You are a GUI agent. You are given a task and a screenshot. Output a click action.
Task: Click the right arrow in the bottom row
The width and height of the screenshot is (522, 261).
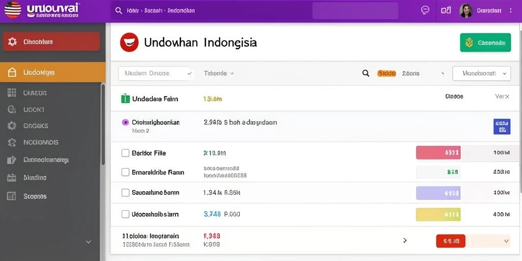coord(405,240)
